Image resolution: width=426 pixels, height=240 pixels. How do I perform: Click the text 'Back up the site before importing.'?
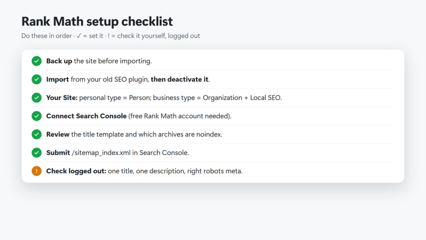tap(99, 61)
